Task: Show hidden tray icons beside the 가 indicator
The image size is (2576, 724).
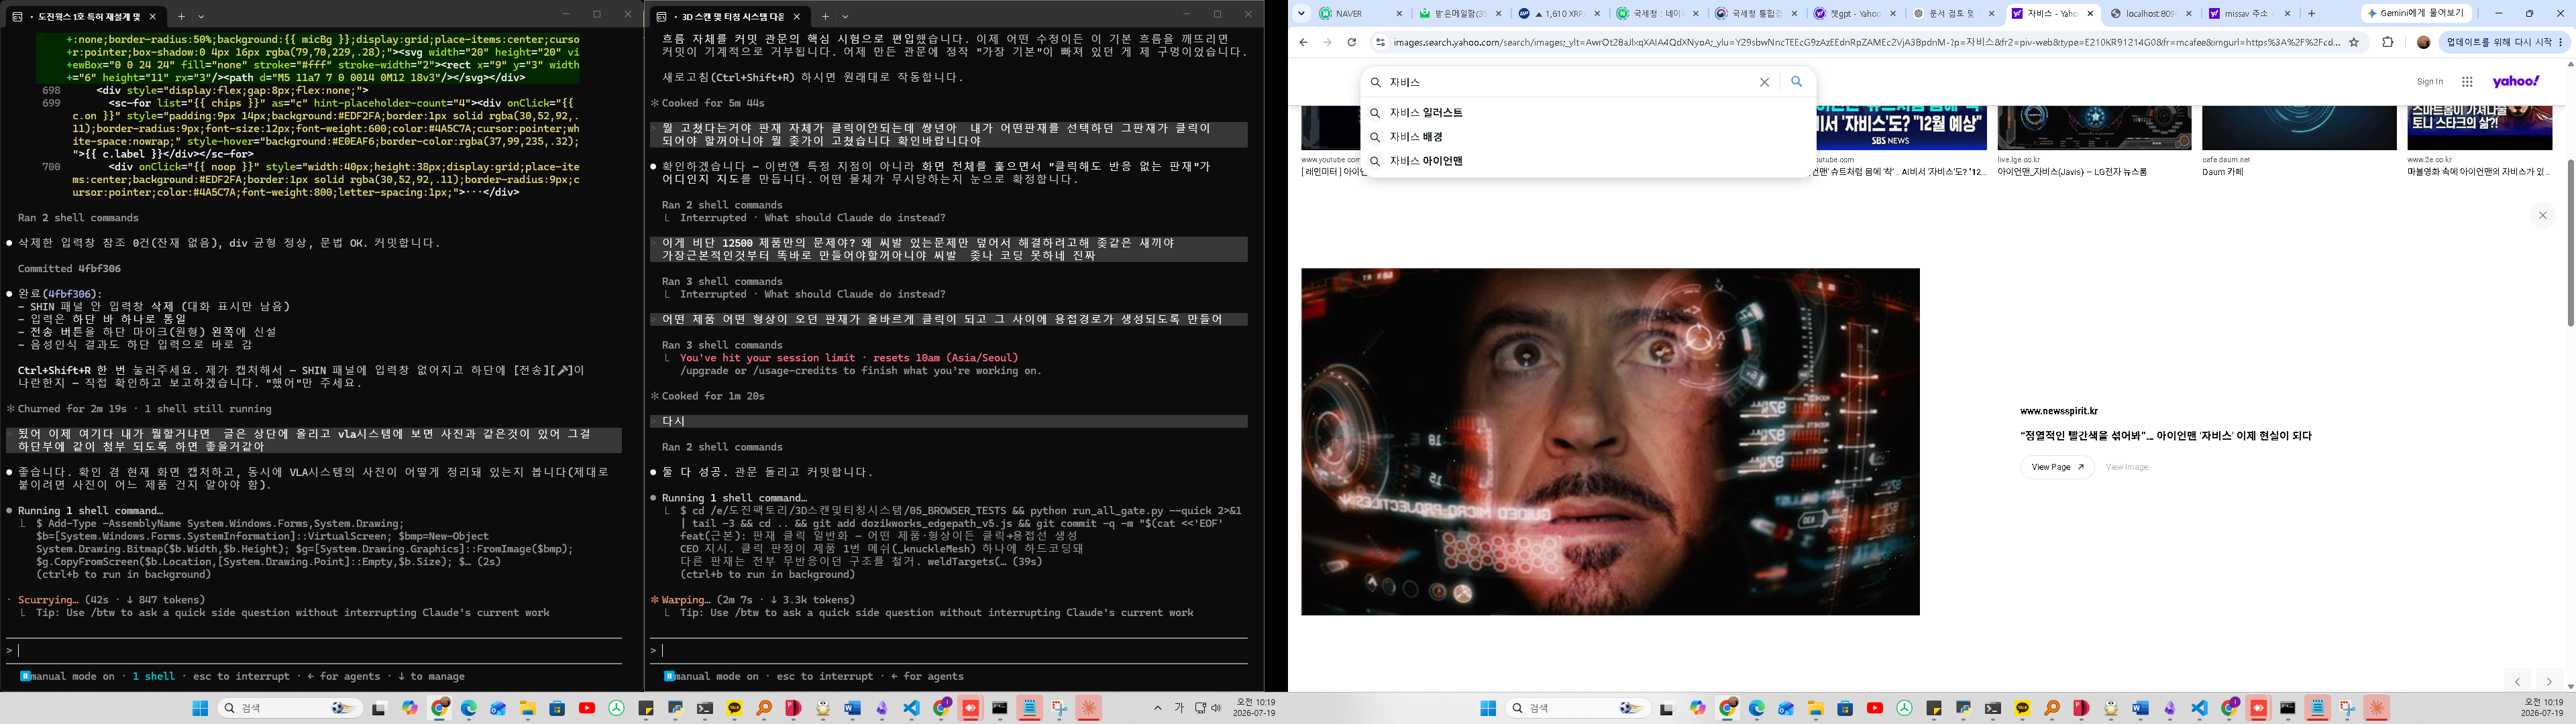Action: tap(1157, 708)
